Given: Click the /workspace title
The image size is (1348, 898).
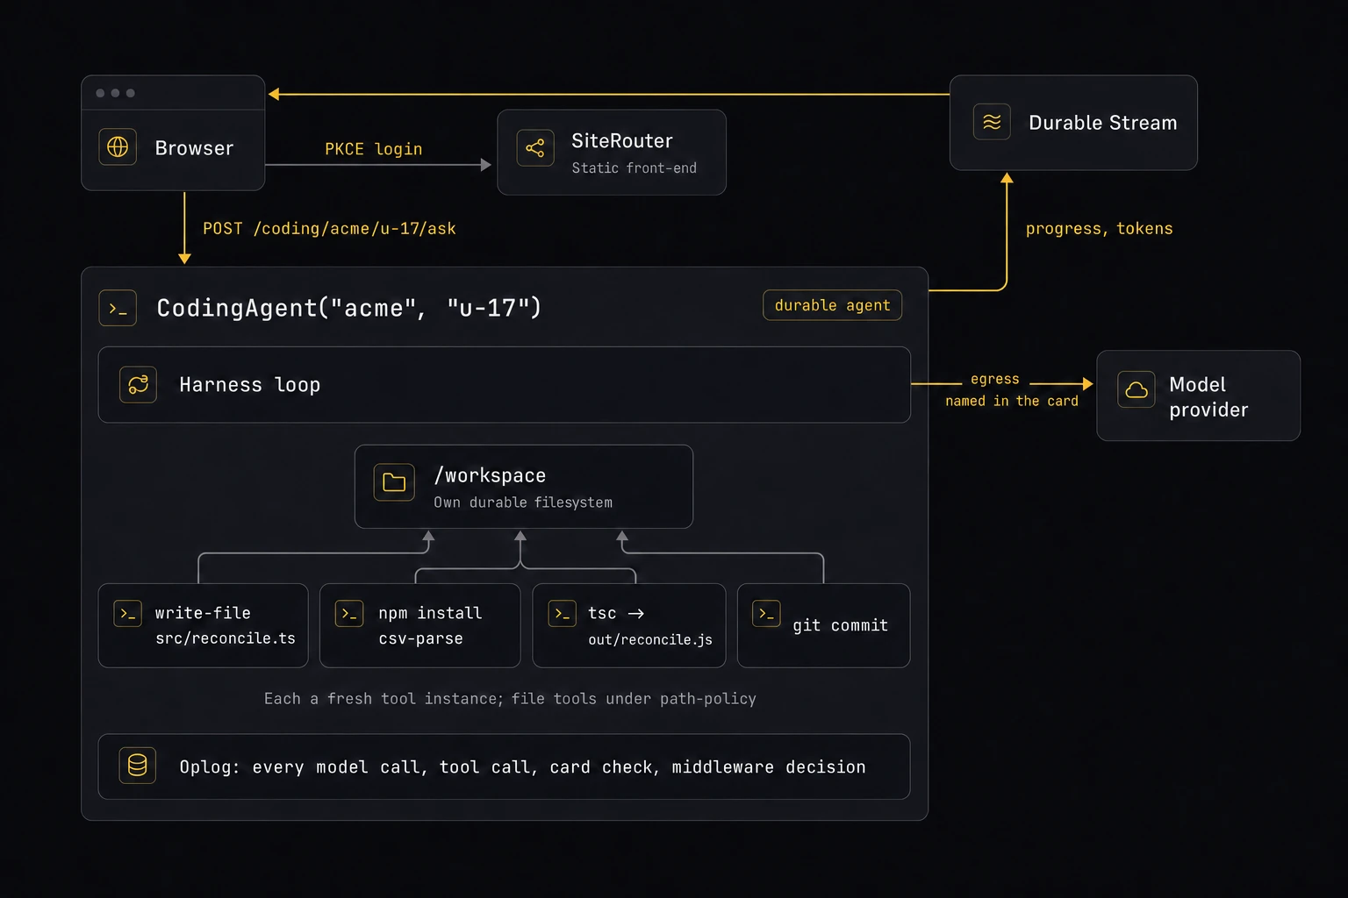Looking at the screenshot, I should click(490, 475).
